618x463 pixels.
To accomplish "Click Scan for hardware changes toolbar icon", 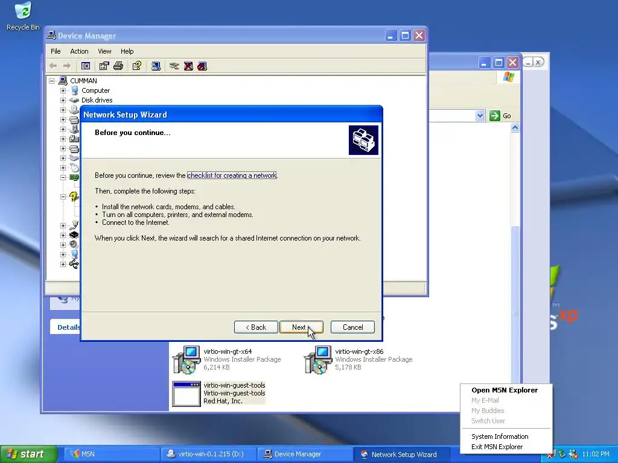I will [x=156, y=66].
